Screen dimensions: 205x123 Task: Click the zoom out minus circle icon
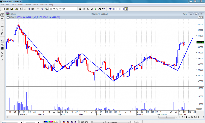click(192, 117)
